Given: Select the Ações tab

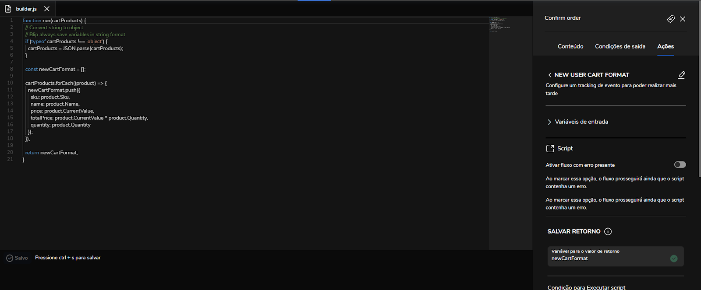Looking at the screenshot, I should 666,46.
